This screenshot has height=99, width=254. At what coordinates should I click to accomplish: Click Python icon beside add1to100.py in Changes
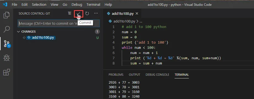29,38
